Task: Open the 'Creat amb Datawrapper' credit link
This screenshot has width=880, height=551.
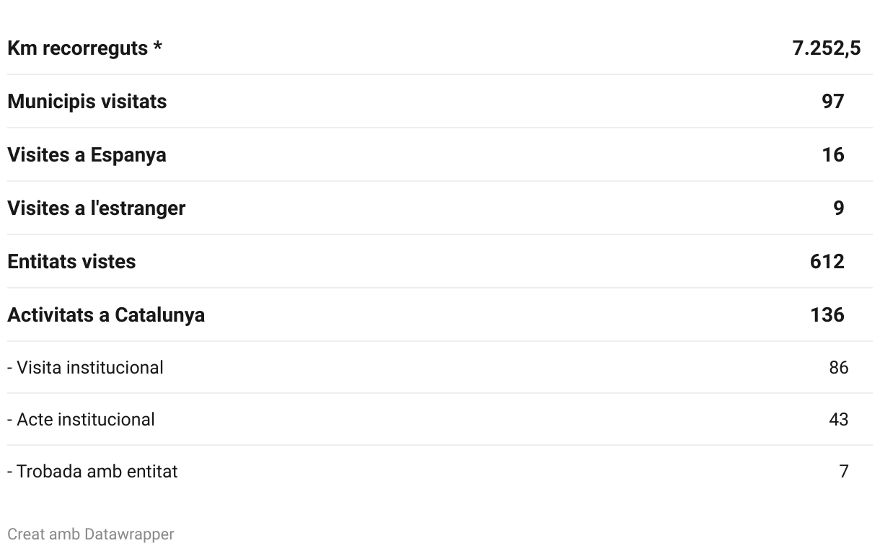Action: (91, 534)
